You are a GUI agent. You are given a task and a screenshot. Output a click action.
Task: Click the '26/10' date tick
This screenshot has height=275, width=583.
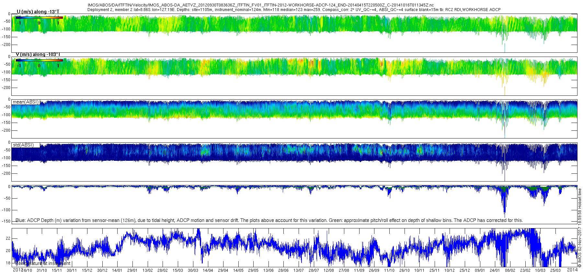[405, 270]
